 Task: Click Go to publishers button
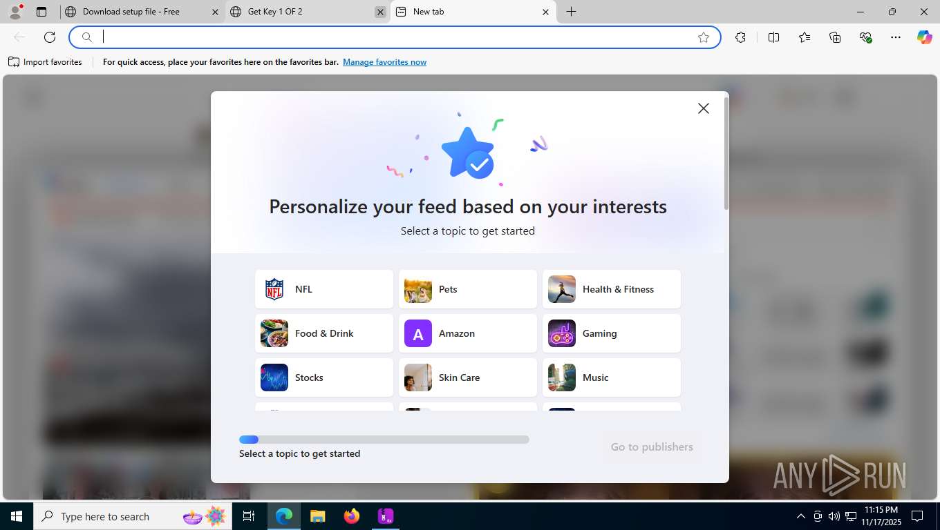652,447
